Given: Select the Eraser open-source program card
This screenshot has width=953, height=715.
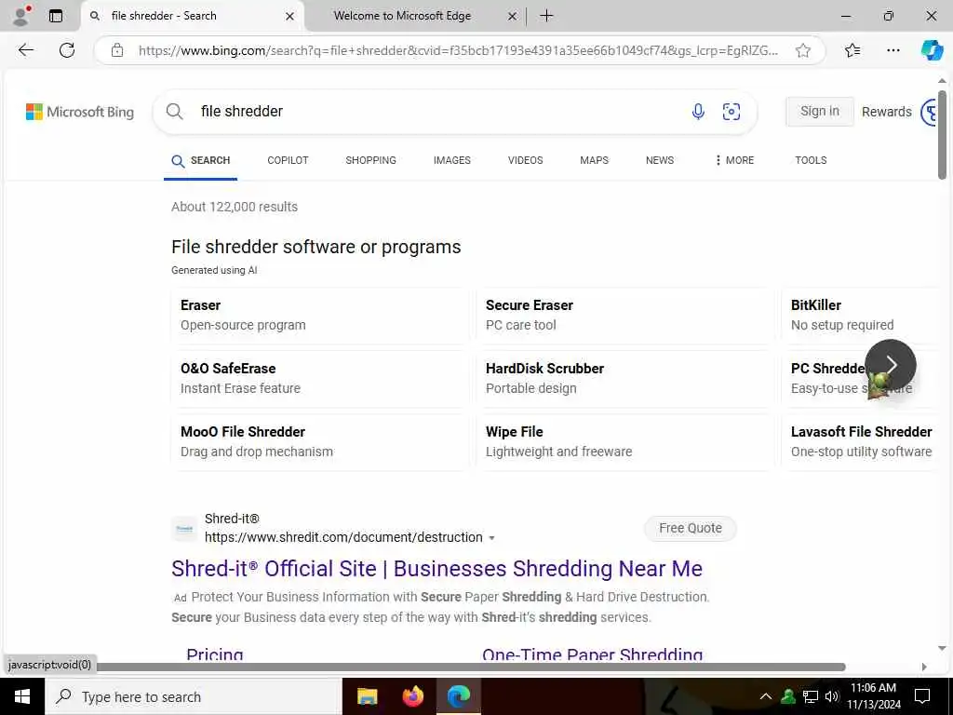Looking at the screenshot, I should [x=320, y=316].
